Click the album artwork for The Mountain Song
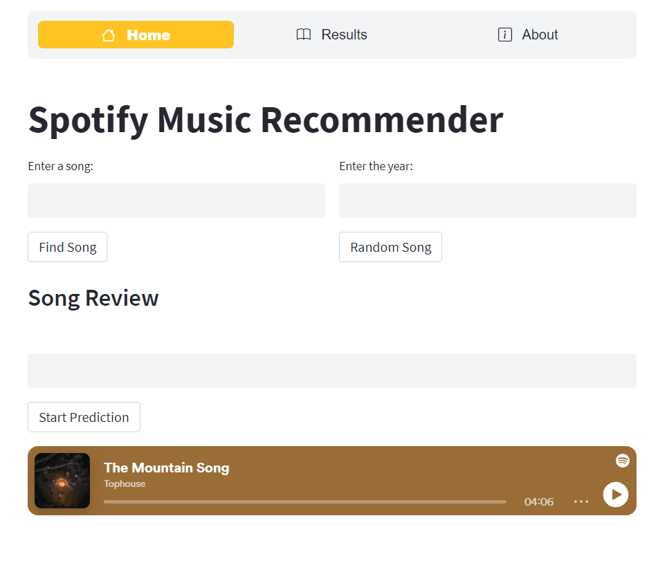 [x=62, y=480]
